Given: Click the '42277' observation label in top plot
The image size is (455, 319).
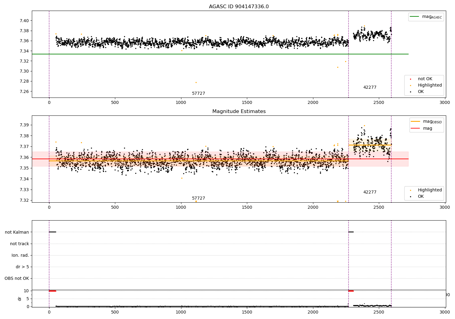Looking at the screenshot, I should [x=370, y=87].
